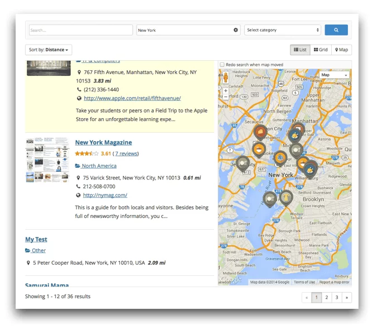Open the New York Magazine listing title
The width and height of the screenshot is (373, 330).
click(x=103, y=143)
